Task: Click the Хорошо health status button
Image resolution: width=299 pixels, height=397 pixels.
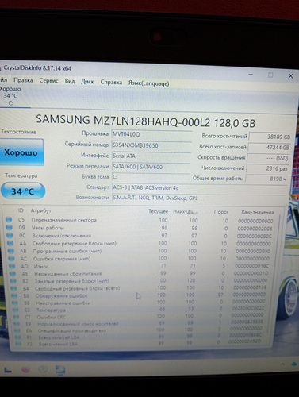Action: tap(21, 152)
